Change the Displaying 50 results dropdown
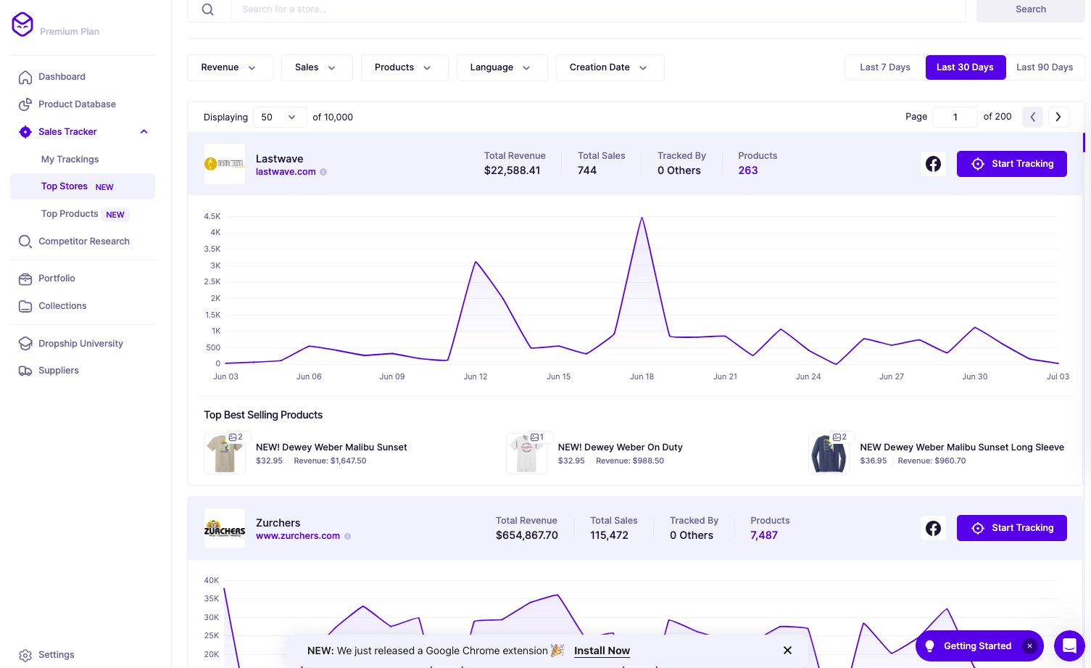The height and width of the screenshot is (668, 1091). point(280,117)
